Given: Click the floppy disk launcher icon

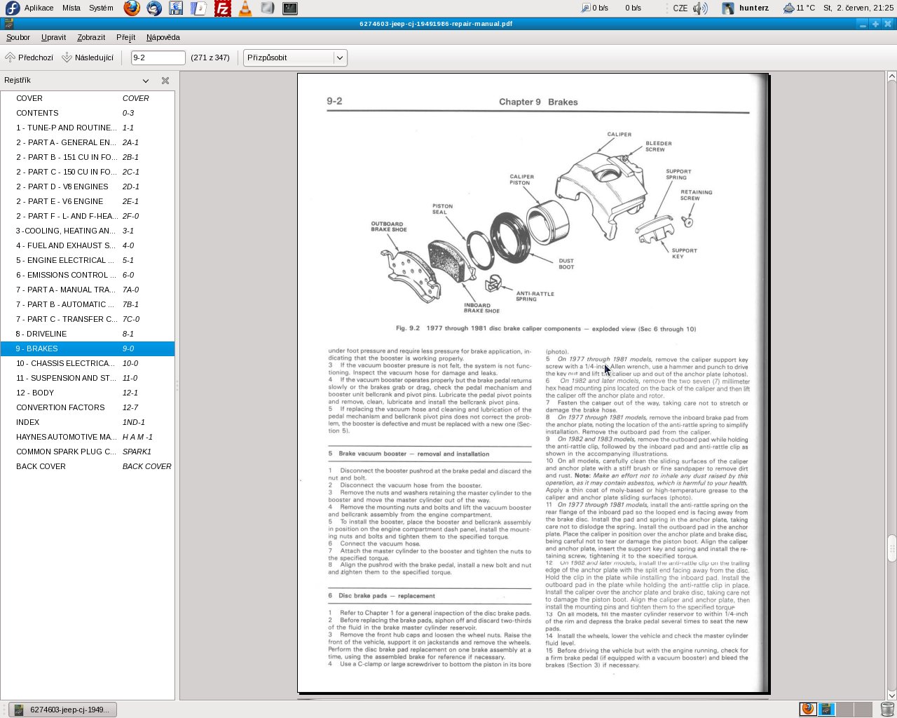Looking at the screenshot, I should click(x=176, y=8).
